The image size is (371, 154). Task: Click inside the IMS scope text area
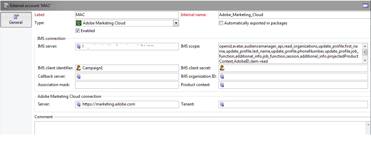[x=290, y=53]
